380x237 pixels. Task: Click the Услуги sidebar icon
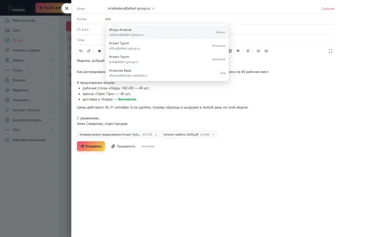tap(7, 70)
